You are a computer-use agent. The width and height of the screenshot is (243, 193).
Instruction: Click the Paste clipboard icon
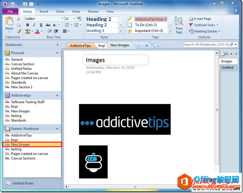[x=9, y=21]
